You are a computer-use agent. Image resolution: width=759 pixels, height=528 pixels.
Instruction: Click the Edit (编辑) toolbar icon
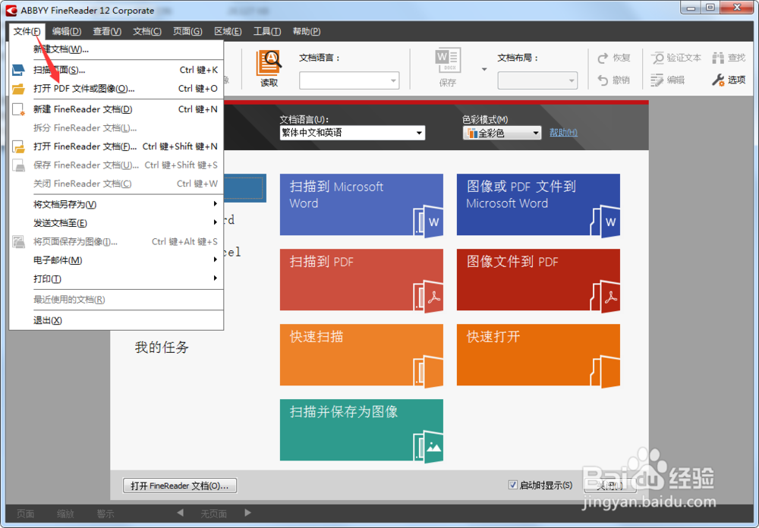(657, 80)
